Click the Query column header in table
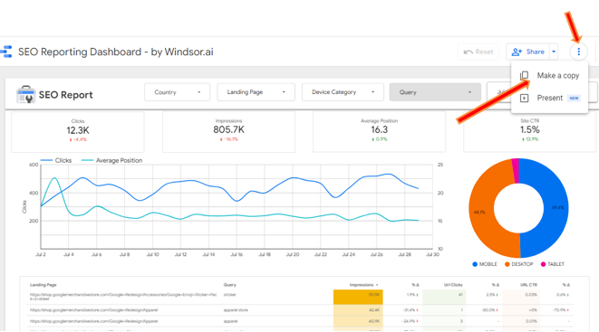 pos(230,285)
